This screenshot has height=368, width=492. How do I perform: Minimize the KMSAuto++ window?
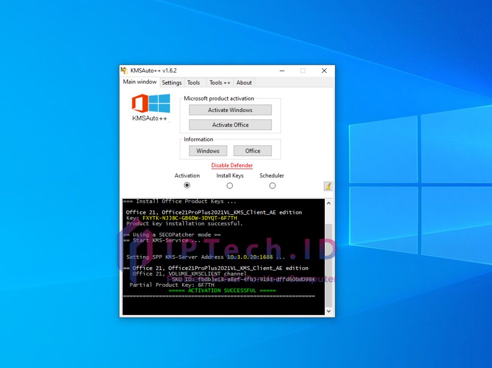click(282, 71)
